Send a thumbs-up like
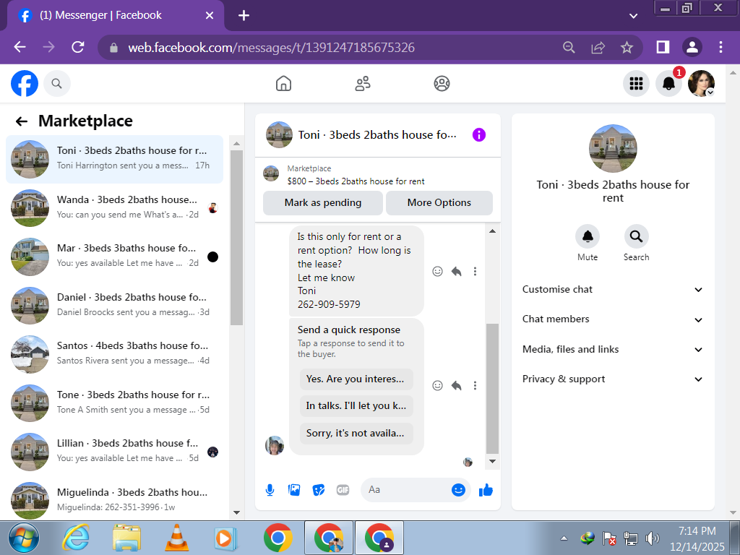 tap(486, 490)
